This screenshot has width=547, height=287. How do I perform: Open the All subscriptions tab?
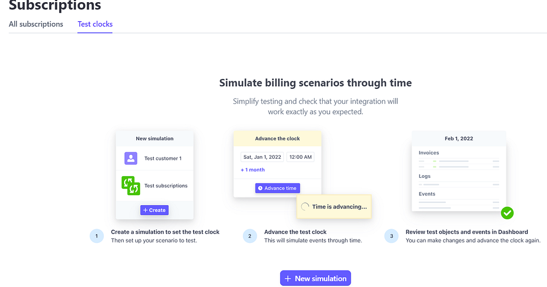tap(36, 24)
